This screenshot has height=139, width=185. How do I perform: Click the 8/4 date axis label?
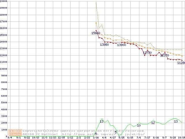pyautogui.click(x=10, y=138)
